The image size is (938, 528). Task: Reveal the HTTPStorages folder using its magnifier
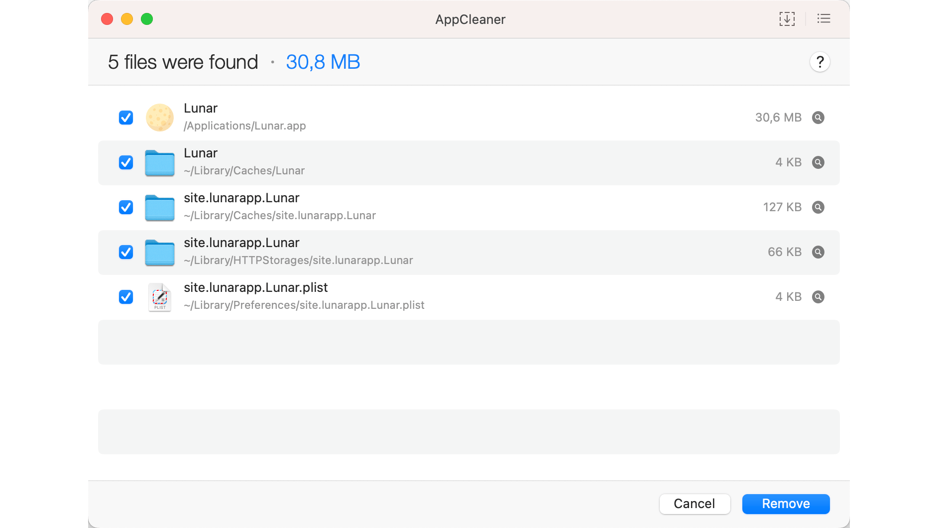[x=819, y=252]
